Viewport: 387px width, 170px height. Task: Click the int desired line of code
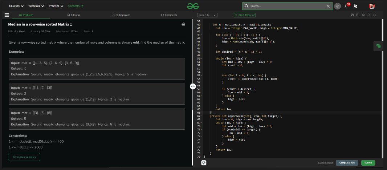point(239,52)
